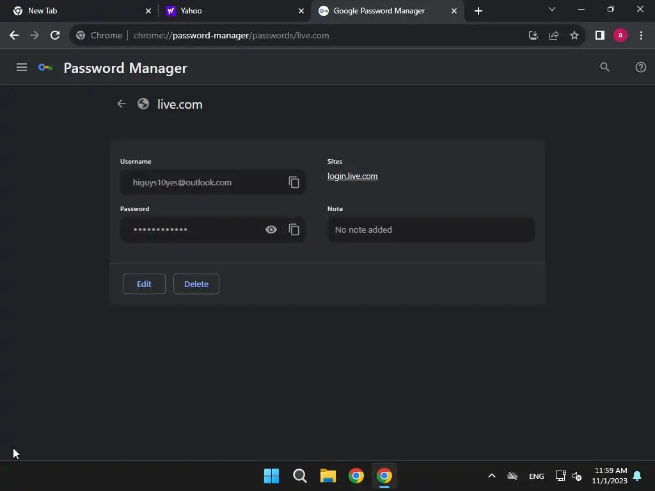Open the clock showing 11:59 AM

tap(610, 476)
